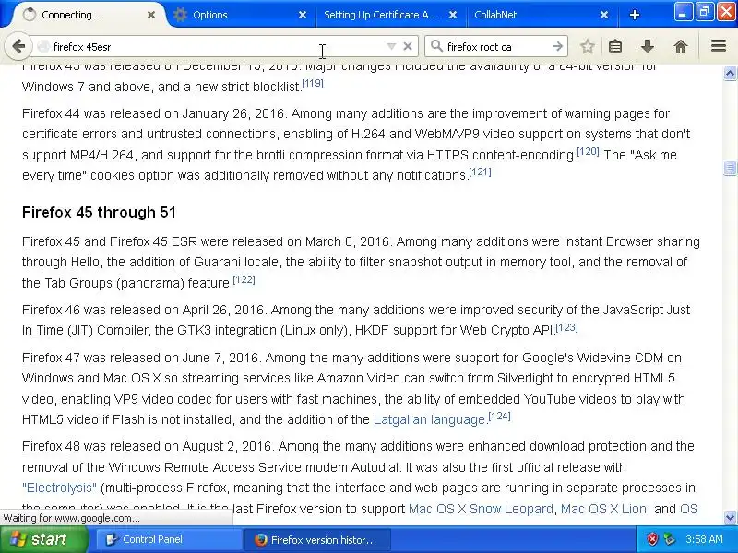Submit search with the arrow button
The width and height of the screenshot is (738, 553).
[558, 47]
